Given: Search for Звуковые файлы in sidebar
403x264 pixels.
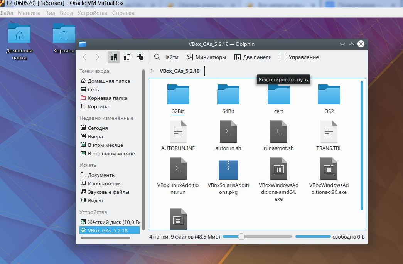Looking at the screenshot, I should [x=105, y=192].
